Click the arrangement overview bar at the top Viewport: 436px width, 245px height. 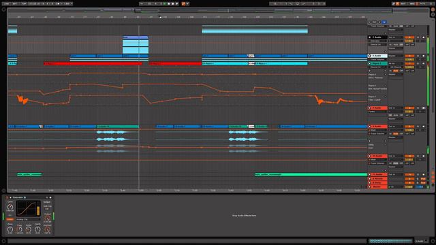point(218,11)
